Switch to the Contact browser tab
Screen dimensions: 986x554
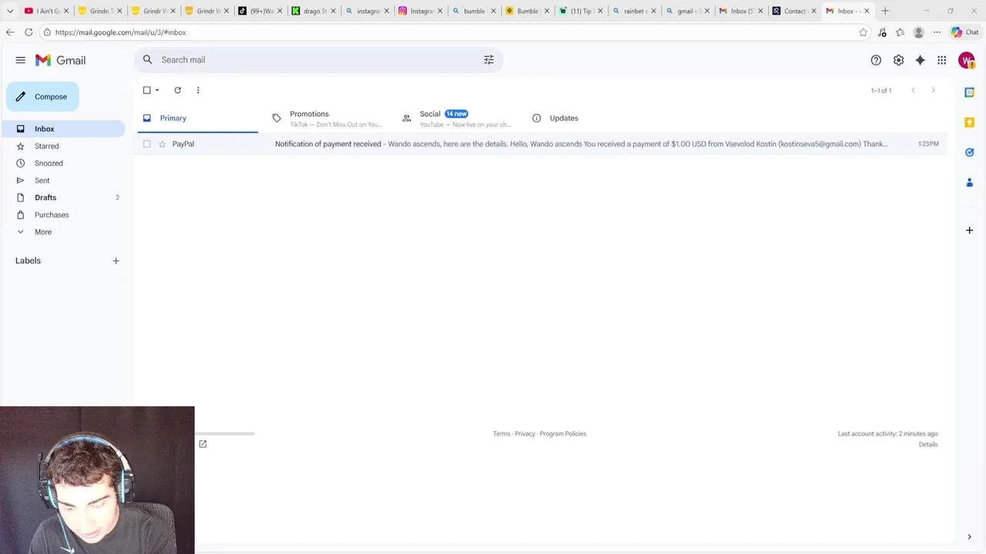794,11
